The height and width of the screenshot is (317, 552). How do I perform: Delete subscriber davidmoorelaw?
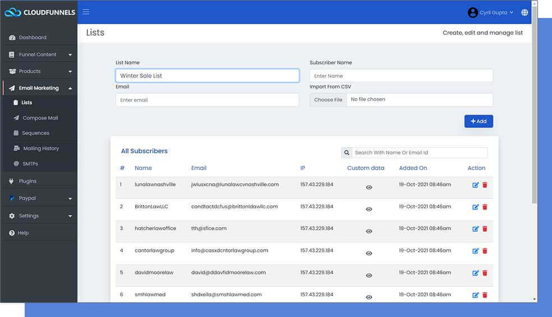click(485, 273)
